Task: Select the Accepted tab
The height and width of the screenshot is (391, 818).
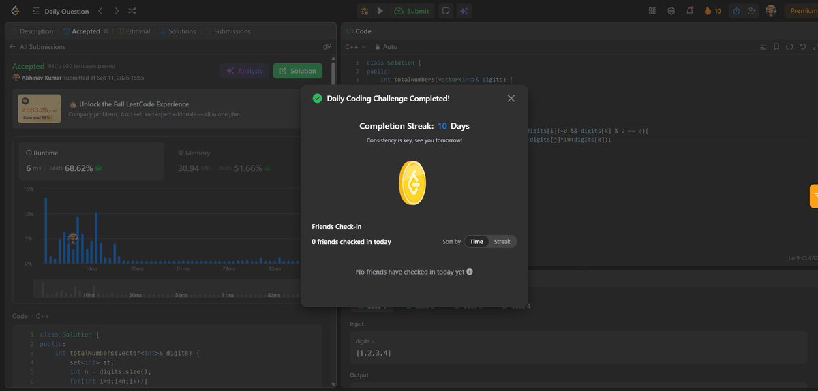Action: (81, 31)
